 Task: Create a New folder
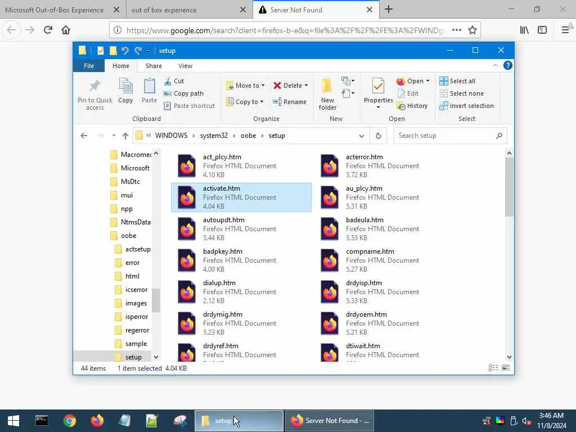point(327,94)
